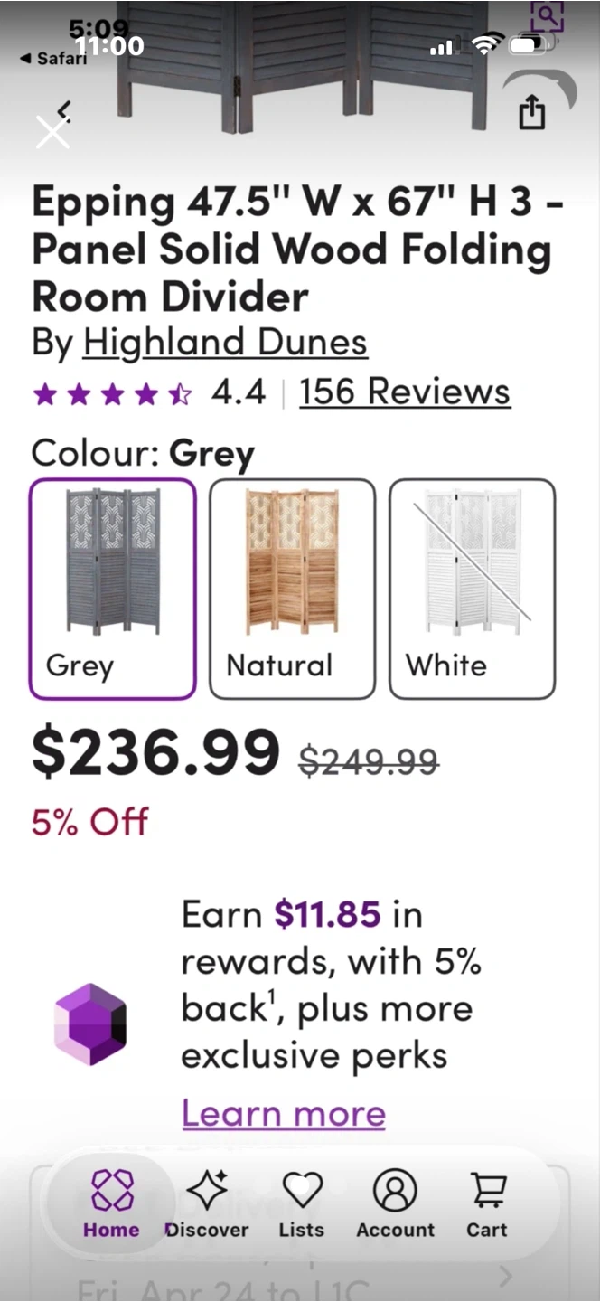
Task: Tap Learn more rewards link
Action: [284, 1113]
